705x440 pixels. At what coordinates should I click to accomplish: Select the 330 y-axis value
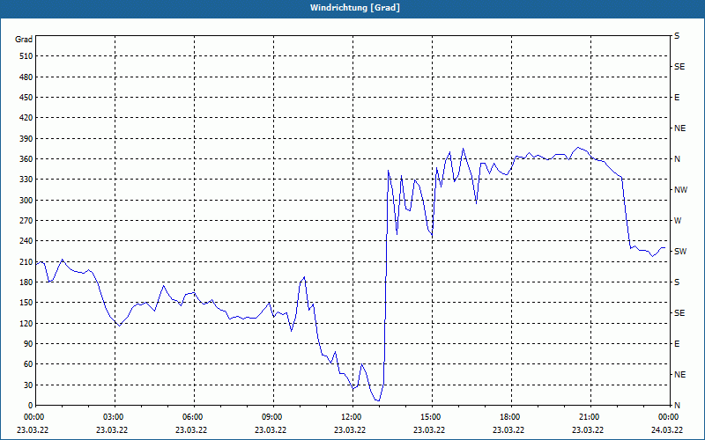coord(26,180)
